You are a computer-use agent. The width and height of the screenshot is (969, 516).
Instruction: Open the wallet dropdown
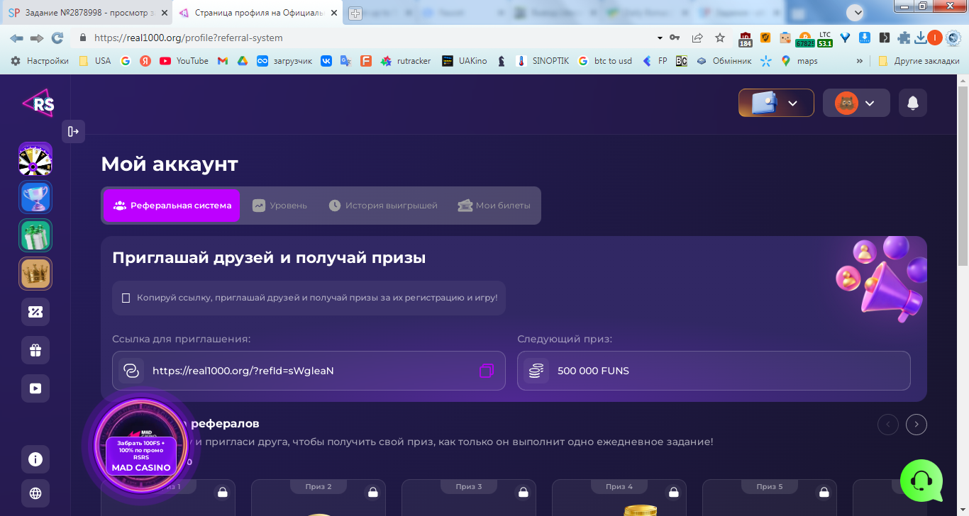(776, 103)
